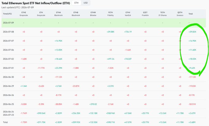Click the -2.16K FETH value
This screenshot has width=209, height=126.
coord(111,104)
